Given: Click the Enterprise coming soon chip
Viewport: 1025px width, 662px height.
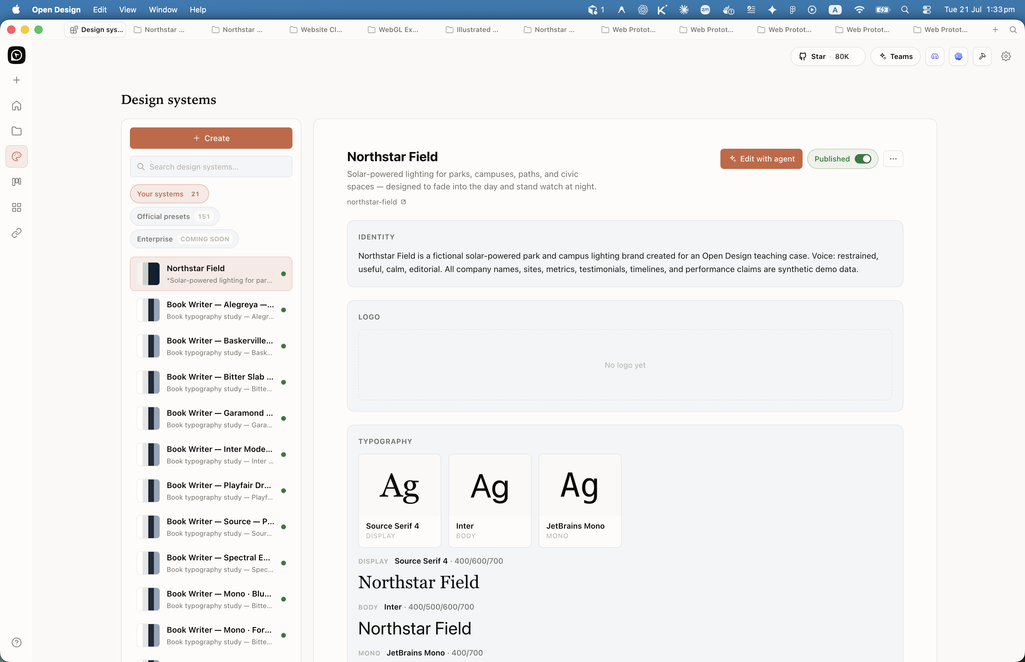Looking at the screenshot, I should pyautogui.click(x=184, y=239).
